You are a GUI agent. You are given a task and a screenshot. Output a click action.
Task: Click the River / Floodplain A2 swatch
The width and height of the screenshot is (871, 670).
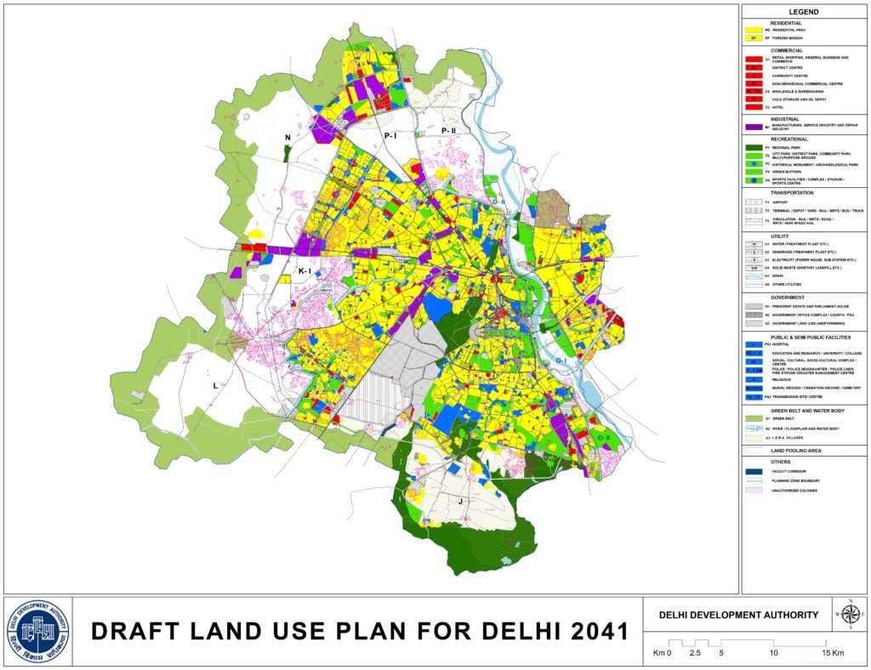click(754, 429)
